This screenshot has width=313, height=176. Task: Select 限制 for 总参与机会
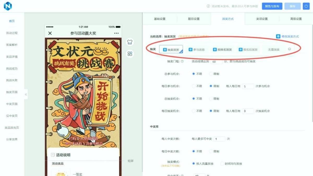[211, 74]
